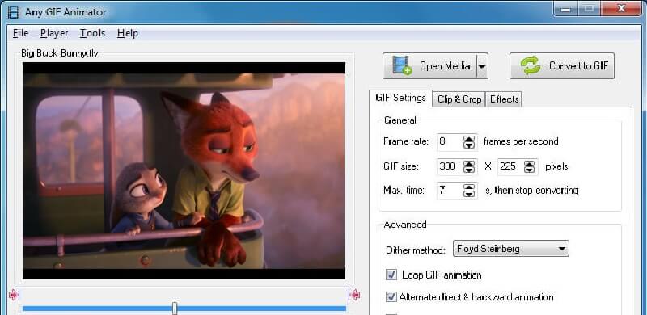Open the Dither method Floyd Steinberg dropdown

[511, 249]
